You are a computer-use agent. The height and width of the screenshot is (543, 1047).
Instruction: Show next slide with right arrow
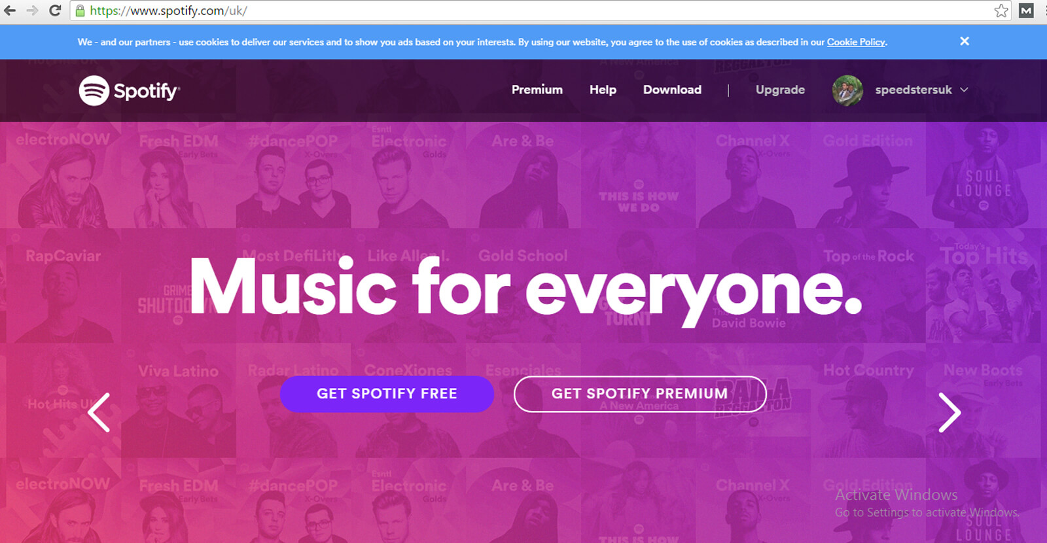949,412
